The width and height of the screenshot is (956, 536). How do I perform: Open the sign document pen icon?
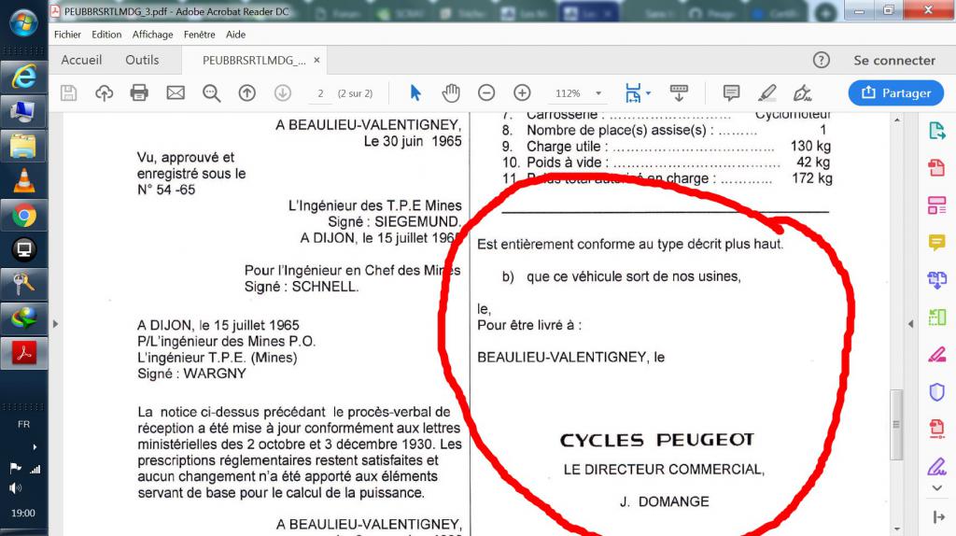point(802,92)
